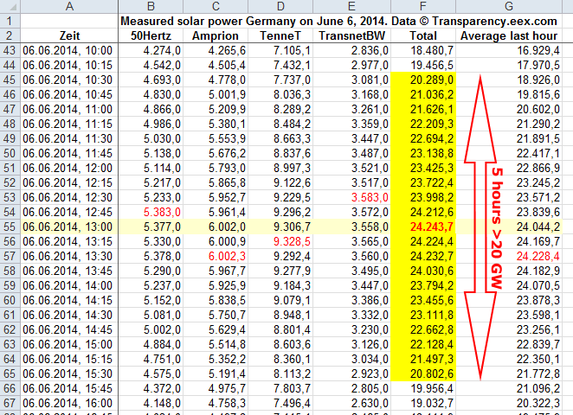The height and width of the screenshot is (415, 573).
Task: Click the '5 hours >20 GW' arrow label
Action: click(500, 226)
